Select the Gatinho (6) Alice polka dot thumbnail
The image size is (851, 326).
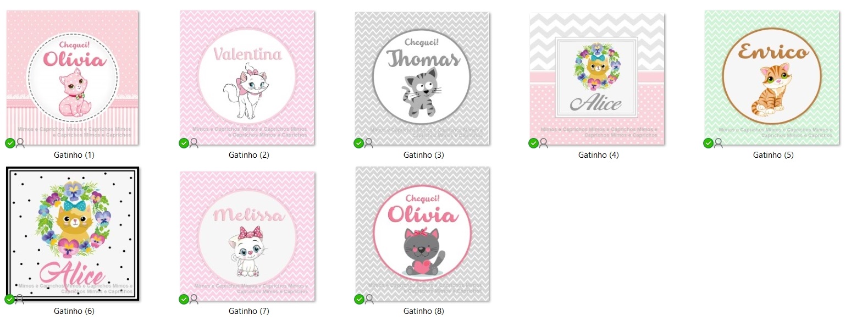tap(73, 234)
